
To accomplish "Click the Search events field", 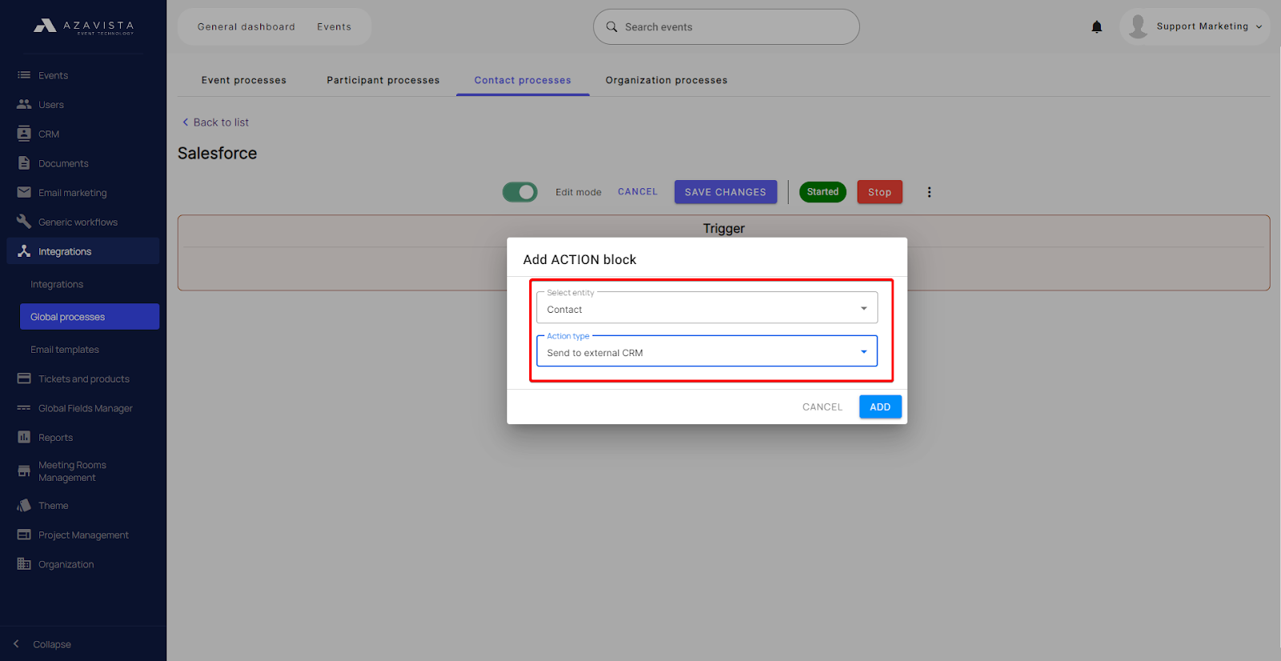I will (x=726, y=27).
